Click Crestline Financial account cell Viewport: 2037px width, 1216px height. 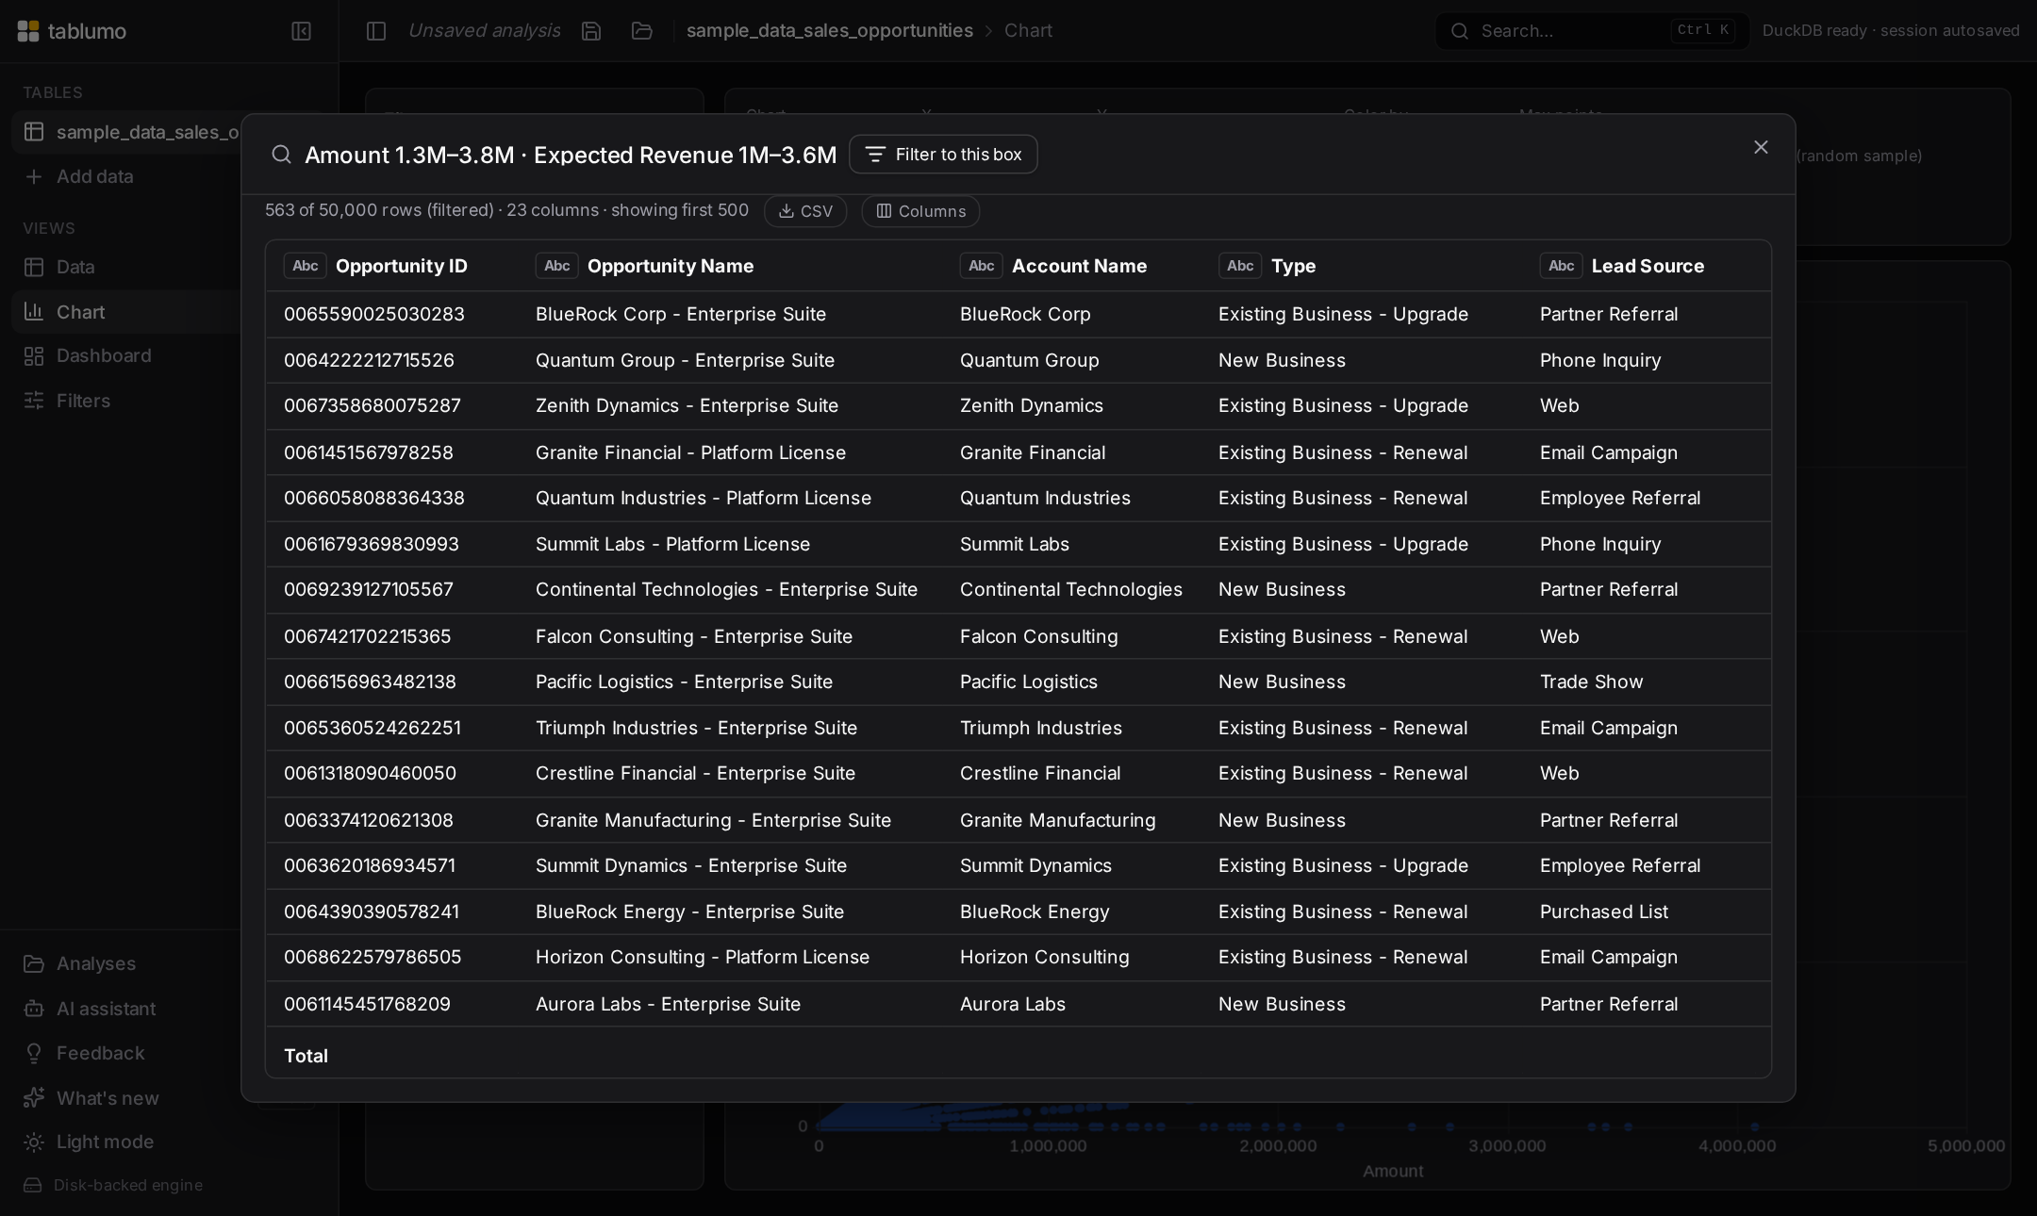[1040, 773]
